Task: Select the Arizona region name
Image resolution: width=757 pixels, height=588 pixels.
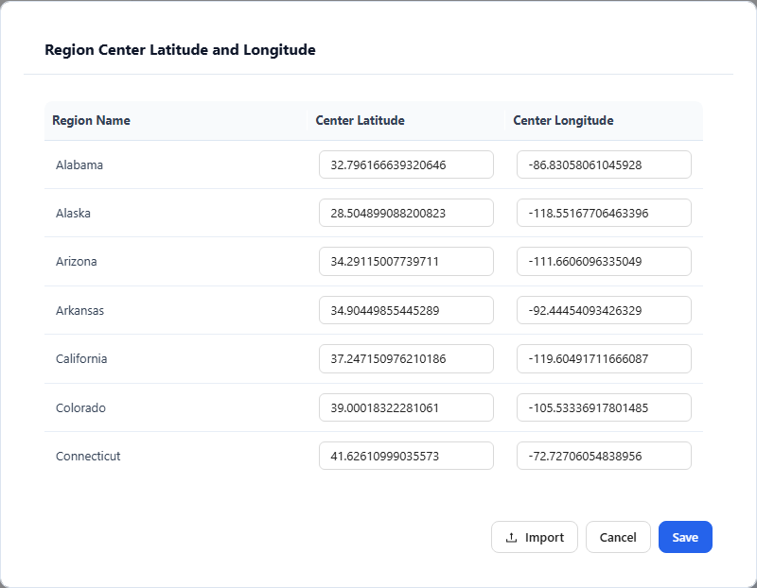Action: (x=77, y=262)
